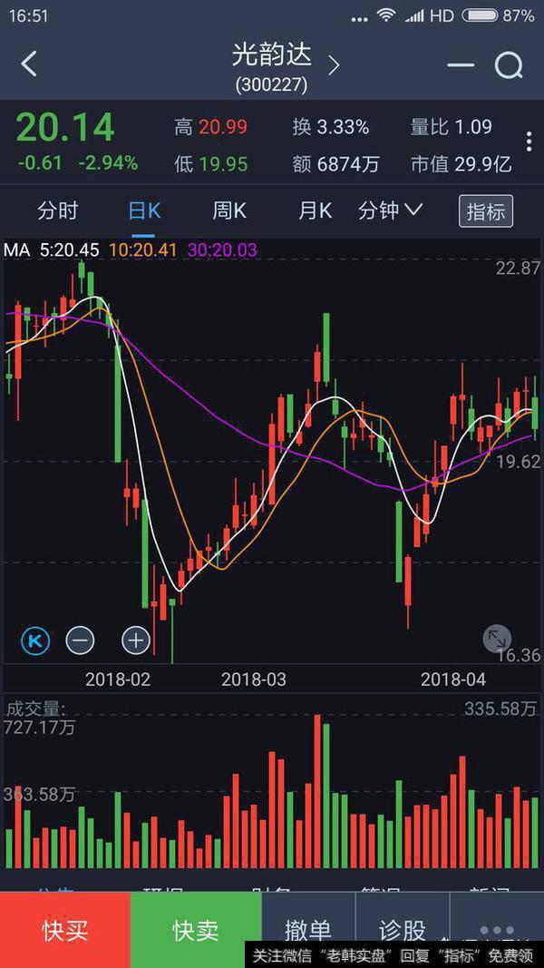
Task: Click the 指标 button
Action: [x=486, y=211]
